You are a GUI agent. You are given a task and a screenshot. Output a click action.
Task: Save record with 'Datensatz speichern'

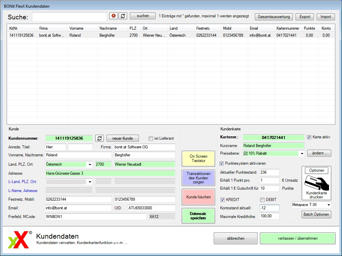(198, 216)
